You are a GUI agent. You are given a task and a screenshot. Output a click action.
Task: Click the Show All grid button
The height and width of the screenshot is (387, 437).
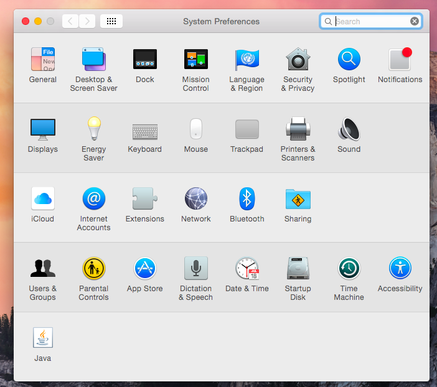click(x=111, y=21)
